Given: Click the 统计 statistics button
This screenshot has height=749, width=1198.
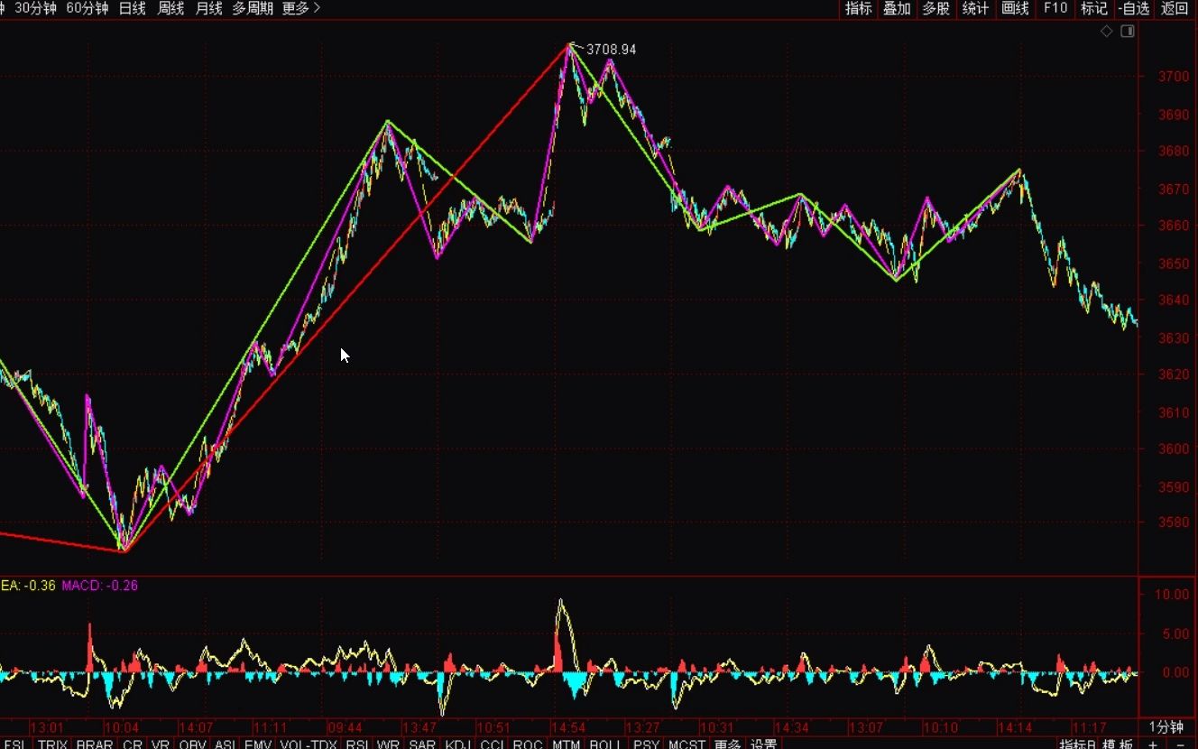Looking at the screenshot, I should (x=975, y=8).
